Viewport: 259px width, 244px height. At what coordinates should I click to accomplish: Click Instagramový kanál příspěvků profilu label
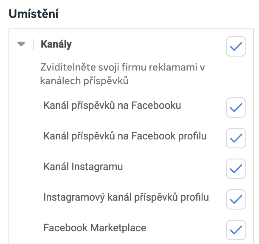(x=126, y=197)
